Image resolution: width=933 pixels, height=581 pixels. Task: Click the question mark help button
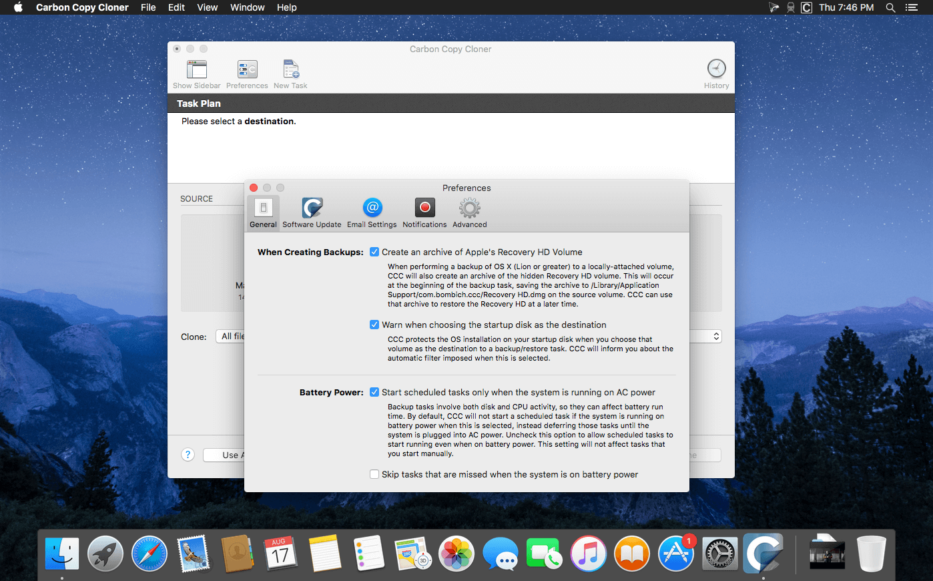(188, 455)
